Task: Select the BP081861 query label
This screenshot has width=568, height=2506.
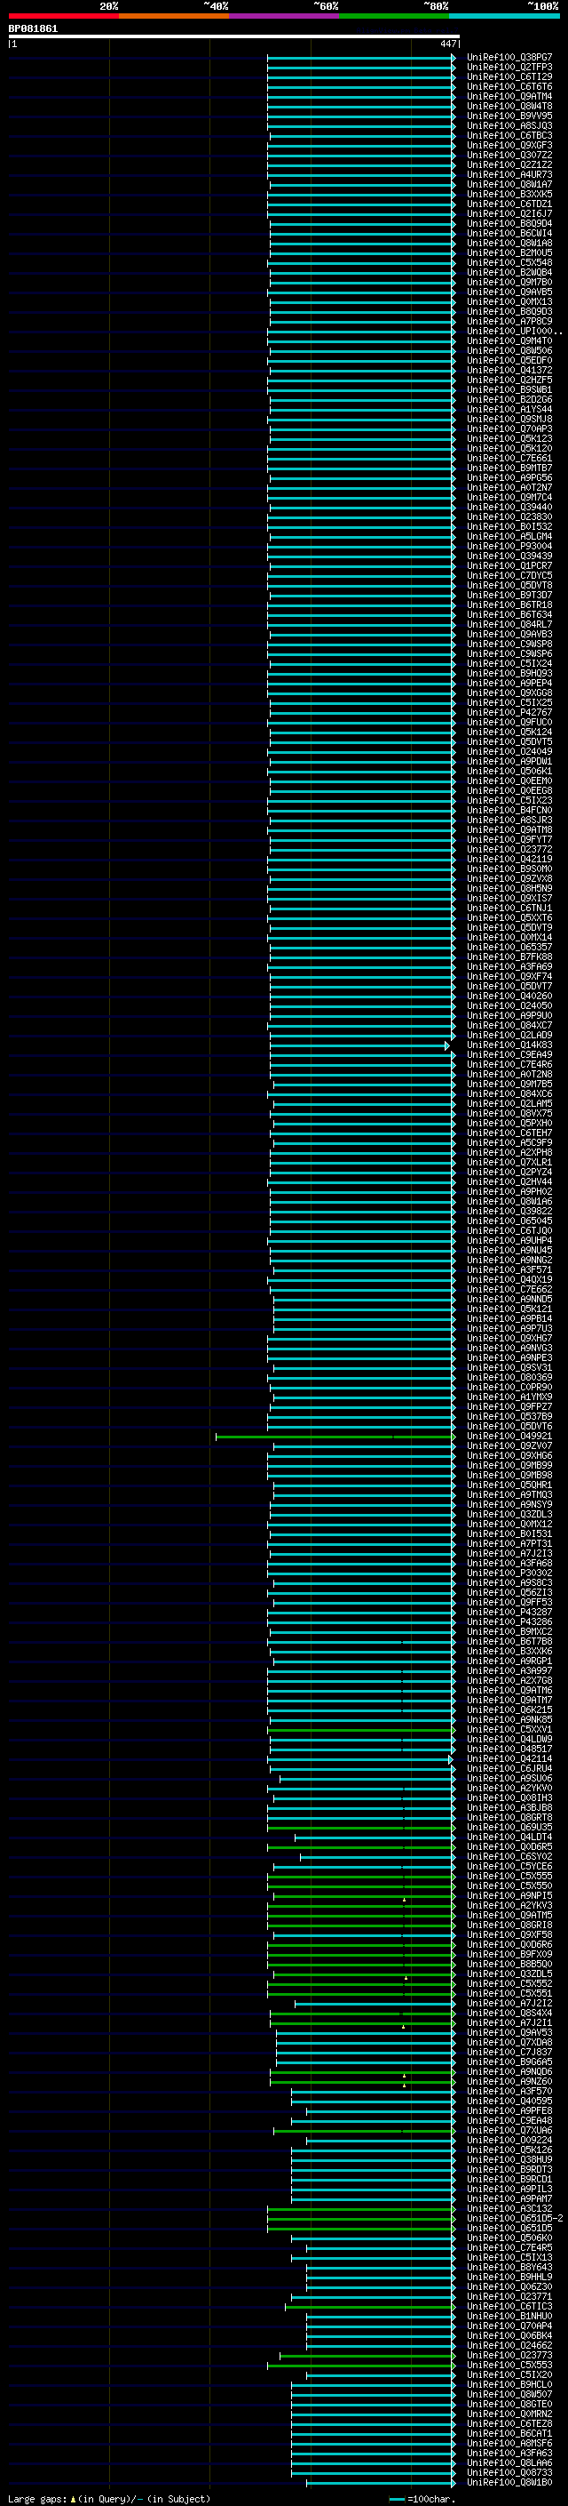Action: (33, 28)
